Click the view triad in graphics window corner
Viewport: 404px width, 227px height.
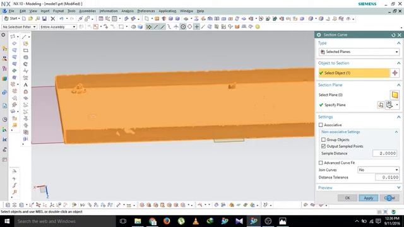tap(42, 190)
